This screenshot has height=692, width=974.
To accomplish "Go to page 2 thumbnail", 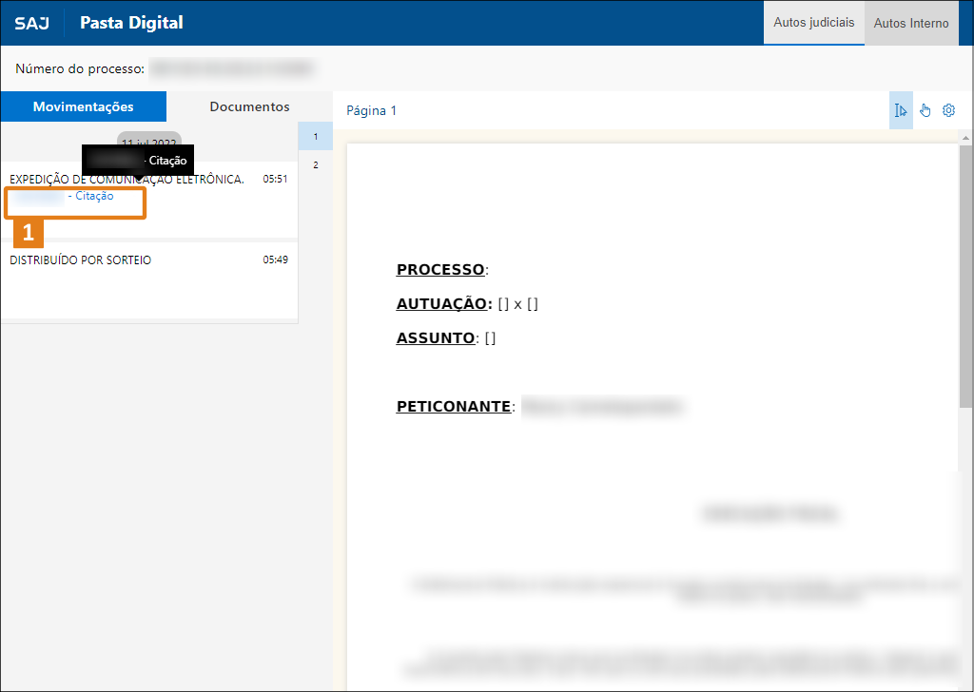I will [316, 165].
